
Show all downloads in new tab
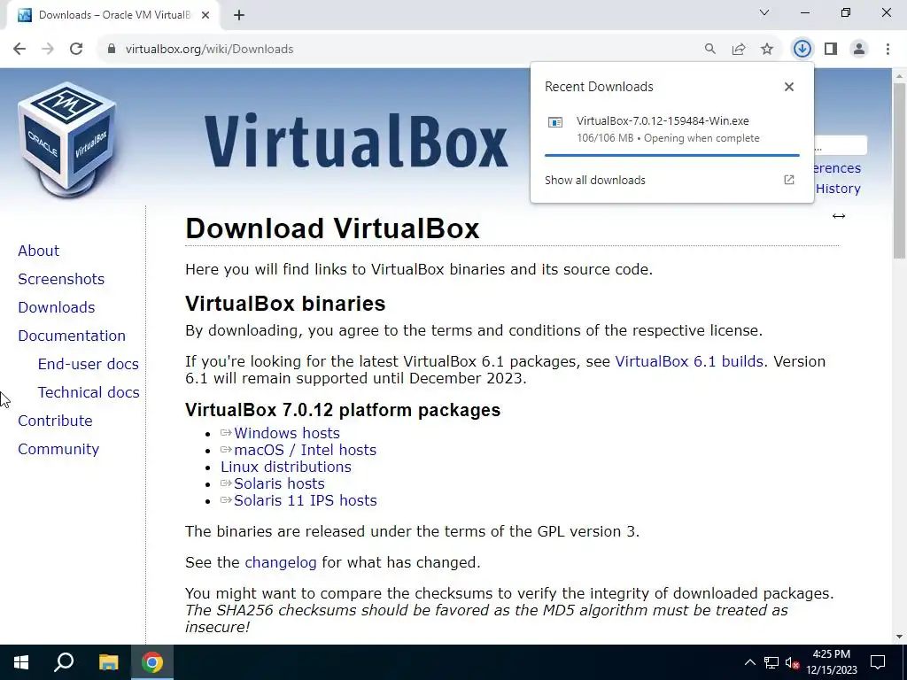click(x=594, y=181)
